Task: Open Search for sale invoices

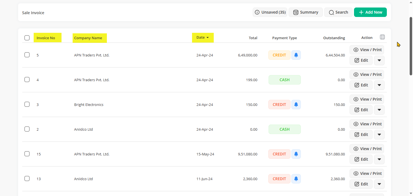Action: (338, 12)
